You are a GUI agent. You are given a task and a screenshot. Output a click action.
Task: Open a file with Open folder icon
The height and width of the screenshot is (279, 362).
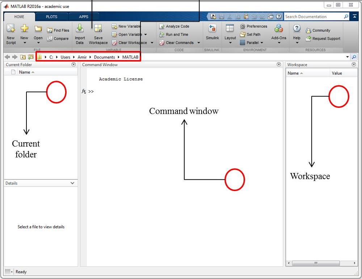pos(38,29)
